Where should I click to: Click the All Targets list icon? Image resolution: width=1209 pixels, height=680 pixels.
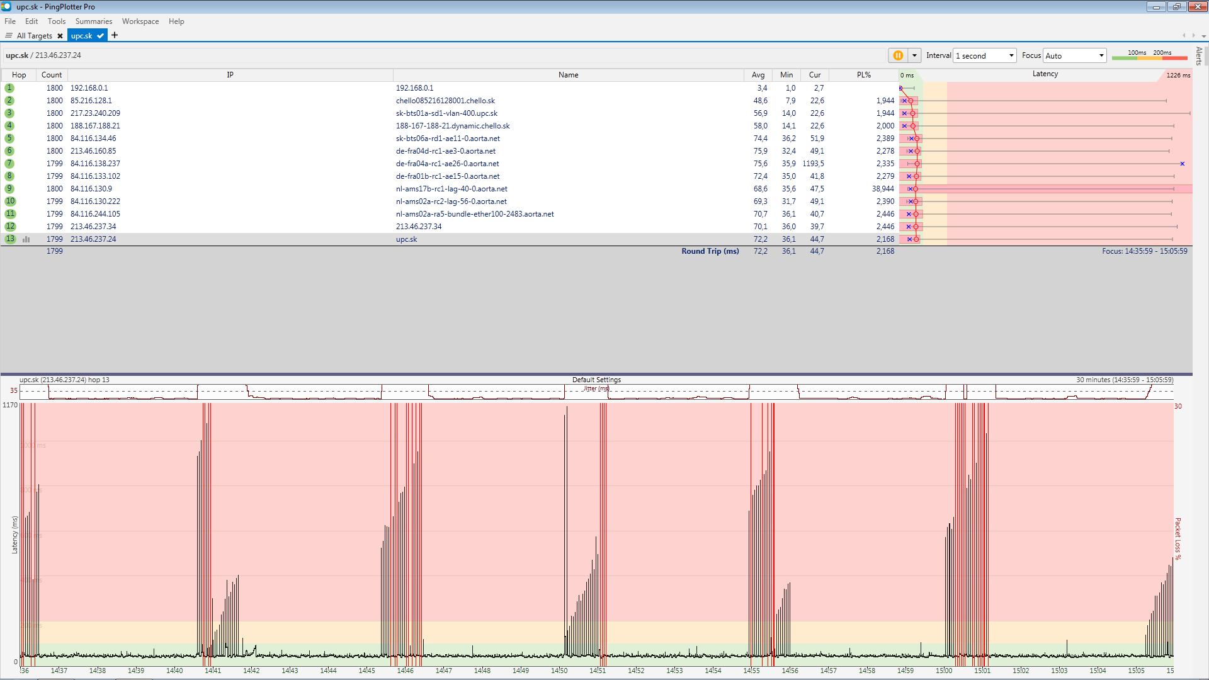pyautogui.click(x=9, y=36)
